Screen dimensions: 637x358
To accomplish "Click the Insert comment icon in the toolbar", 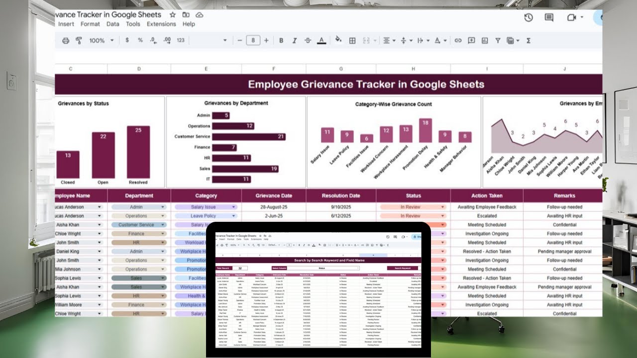I will click(471, 41).
